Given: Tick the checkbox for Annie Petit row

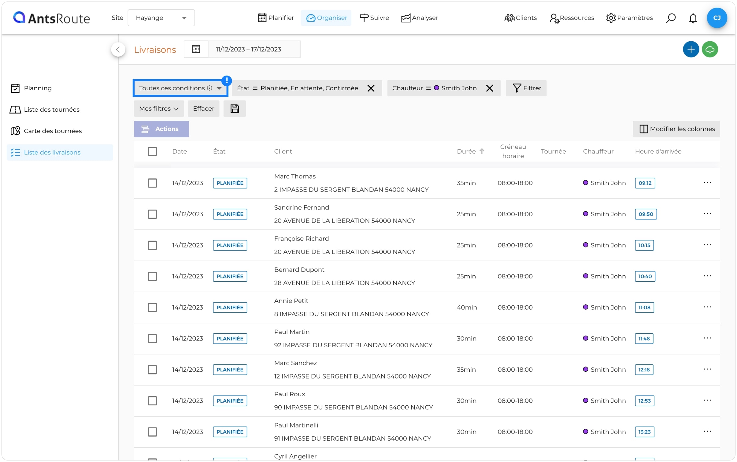Looking at the screenshot, I should click(x=152, y=307).
